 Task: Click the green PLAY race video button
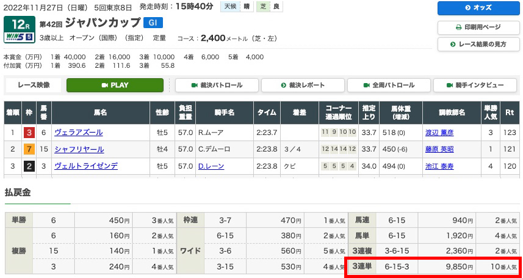click(115, 85)
